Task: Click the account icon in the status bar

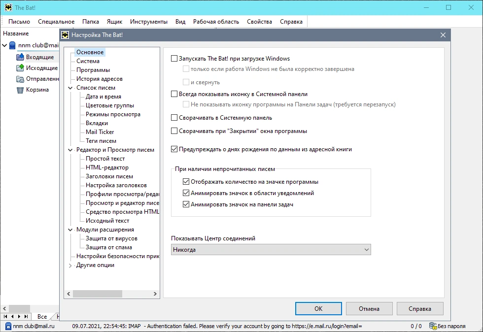Action: pyautogui.click(x=8, y=326)
